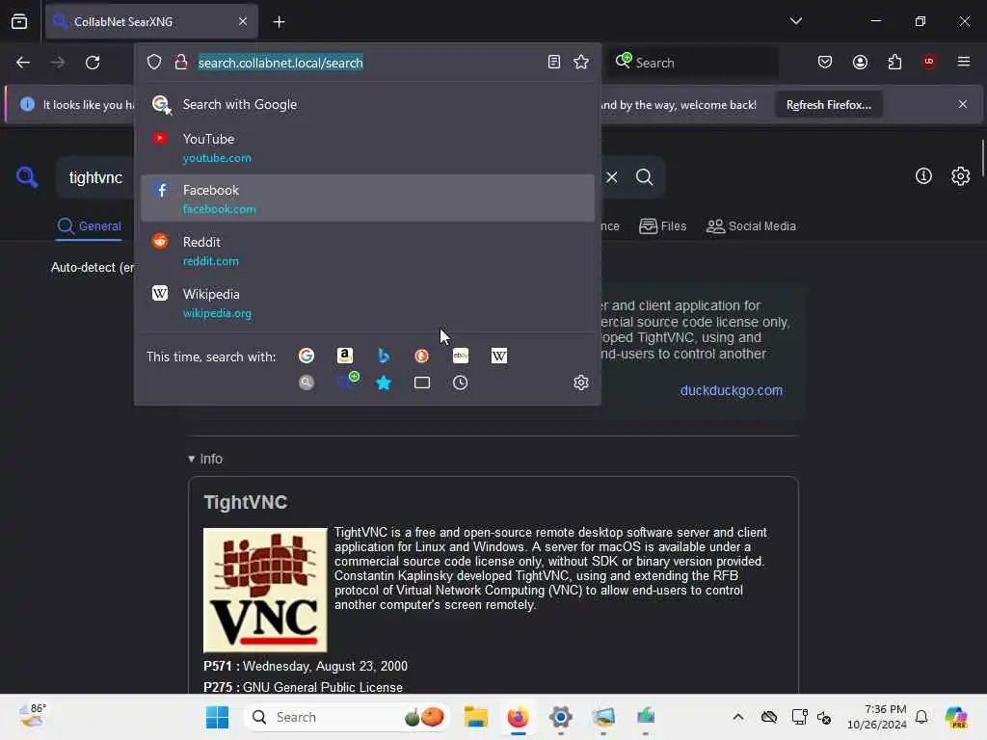Switch to the Files results tab
987x740 pixels.
tap(662, 225)
